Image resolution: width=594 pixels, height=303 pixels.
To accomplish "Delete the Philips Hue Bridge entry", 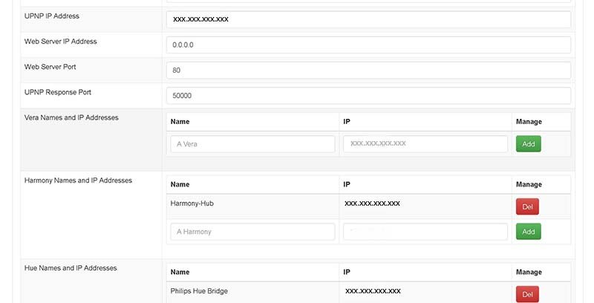I will click(x=526, y=295).
